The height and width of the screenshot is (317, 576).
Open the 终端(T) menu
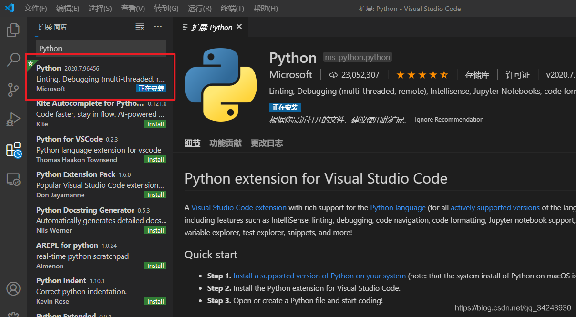pos(232,9)
